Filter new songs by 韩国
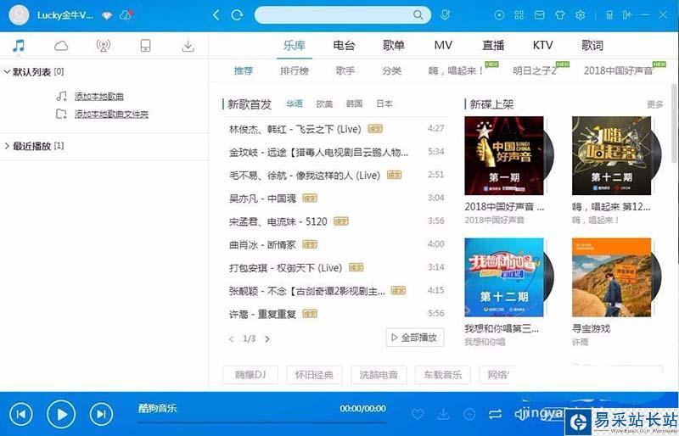The height and width of the screenshot is (436, 679). [354, 104]
